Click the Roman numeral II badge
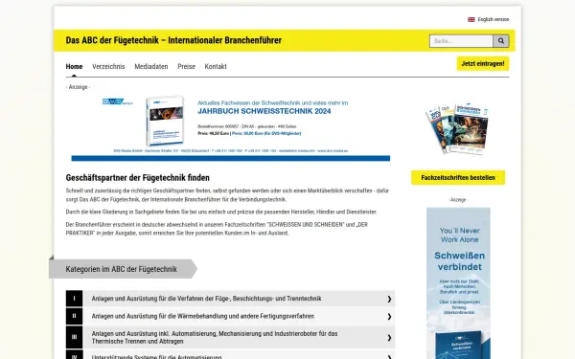Viewport: 575px width, 359px height. click(x=74, y=316)
